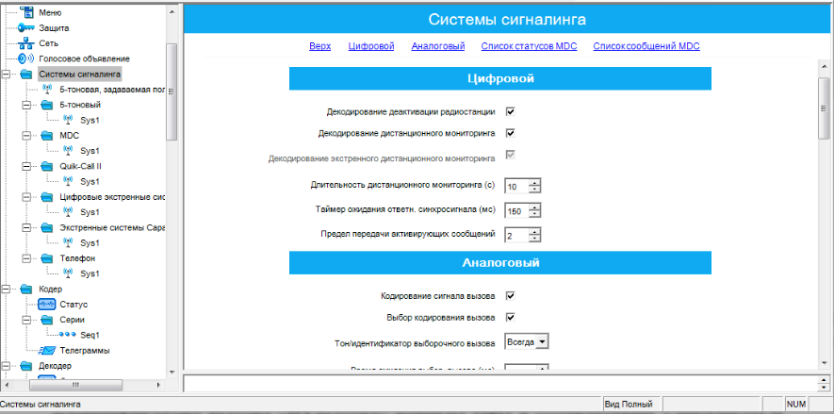Viewport: 834px width, 414px height.
Task: Click the Телефон folder icon
Action: tap(47, 258)
